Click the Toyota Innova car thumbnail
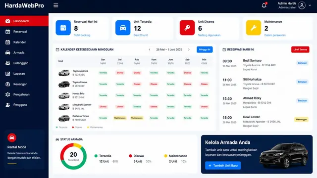The image size is (317, 178). 64,84
